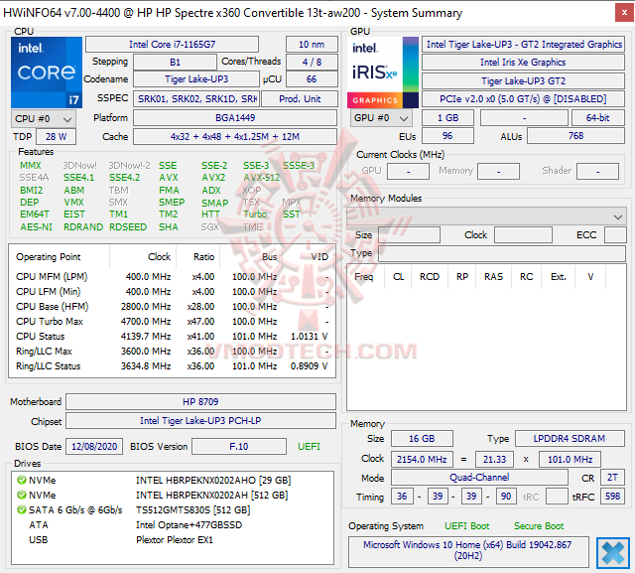Click the Microsoft Windows 10 Home OS field
Image resolution: width=635 pixels, height=573 pixels.
(467, 550)
